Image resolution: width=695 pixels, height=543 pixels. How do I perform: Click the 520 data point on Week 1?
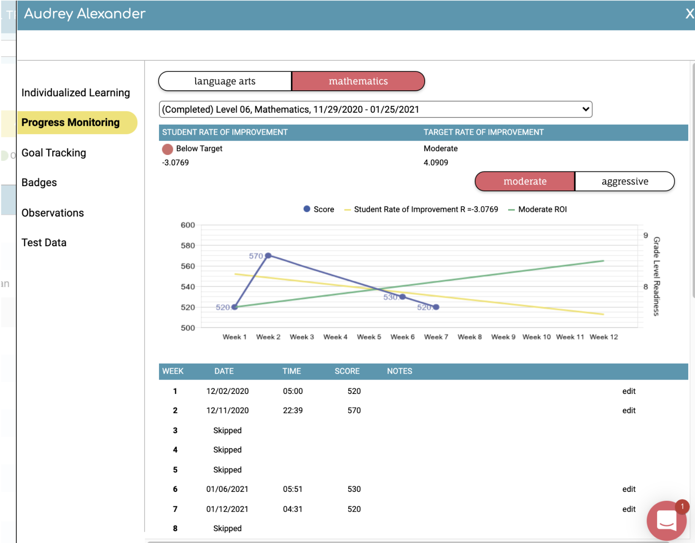(x=234, y=307)
